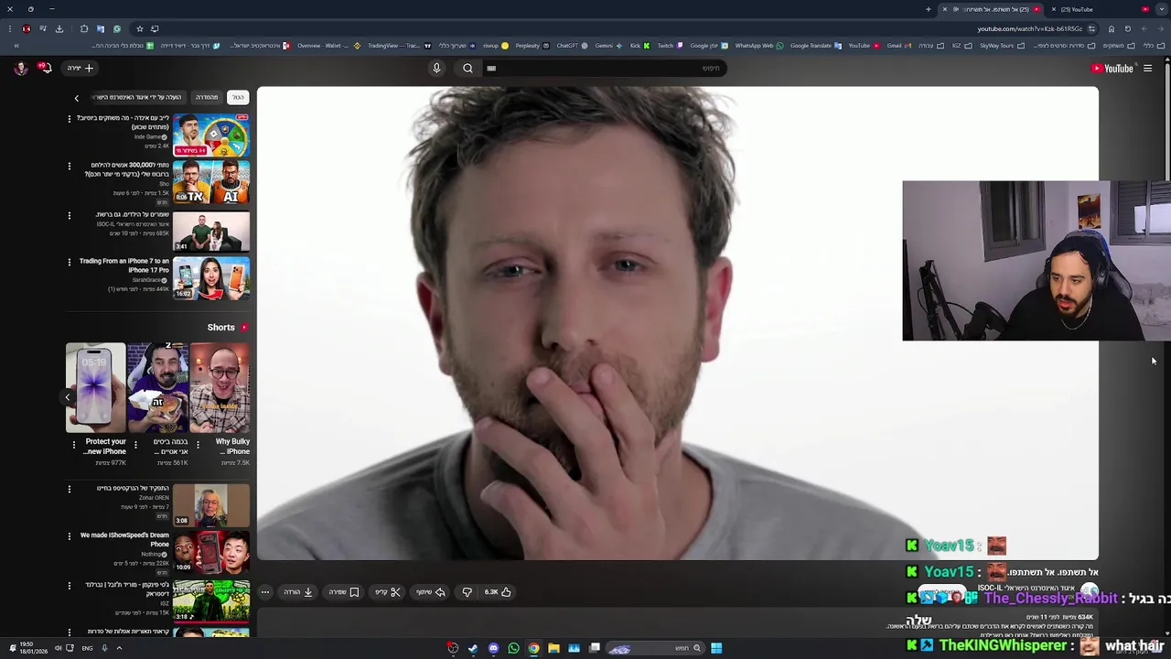Open the 'Why Bulky iPhone' short

coord(220,388)
